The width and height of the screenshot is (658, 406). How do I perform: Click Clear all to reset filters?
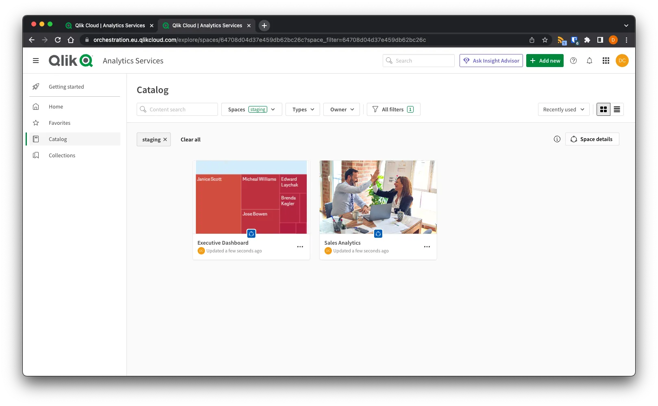(x=190, y=139)
